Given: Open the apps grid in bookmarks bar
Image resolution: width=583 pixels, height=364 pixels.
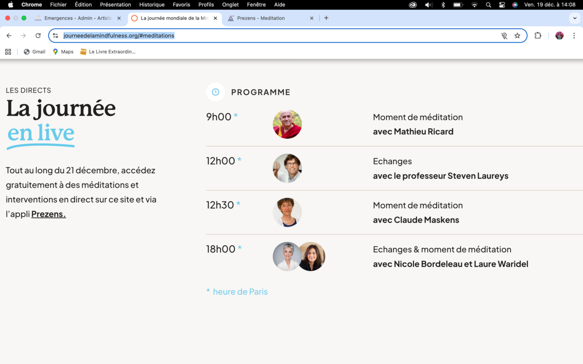Looking at the screenshot, I should pos(8,51).
